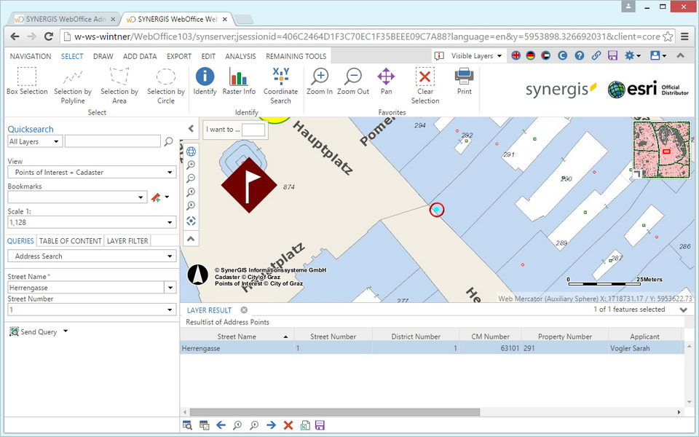Click the Identify tool icon

(x=205, y=76)
